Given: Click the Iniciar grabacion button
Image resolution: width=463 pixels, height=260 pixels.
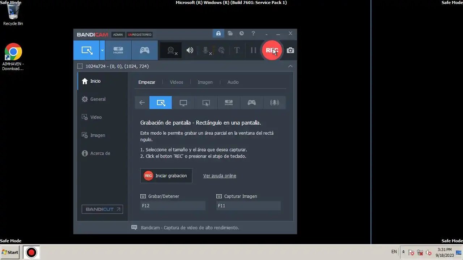Looking at the screenshot, I should [x=166, y=176].
